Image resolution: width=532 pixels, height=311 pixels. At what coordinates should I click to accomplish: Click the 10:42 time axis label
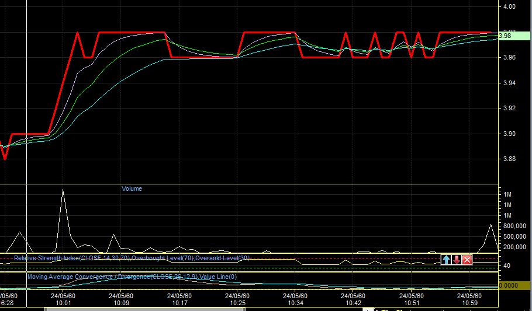pos(354,302)
